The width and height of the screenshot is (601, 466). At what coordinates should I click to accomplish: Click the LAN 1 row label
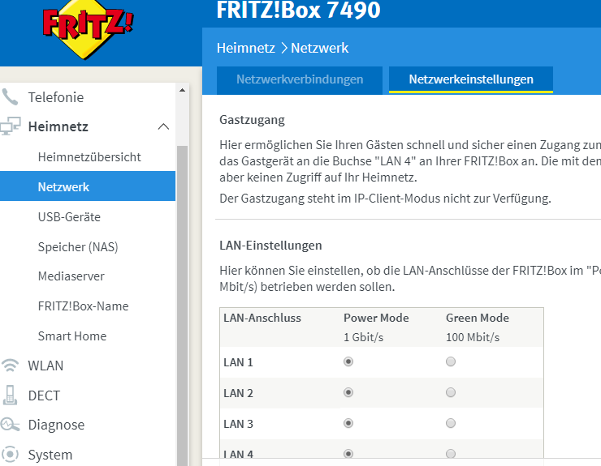coord(238,362)
